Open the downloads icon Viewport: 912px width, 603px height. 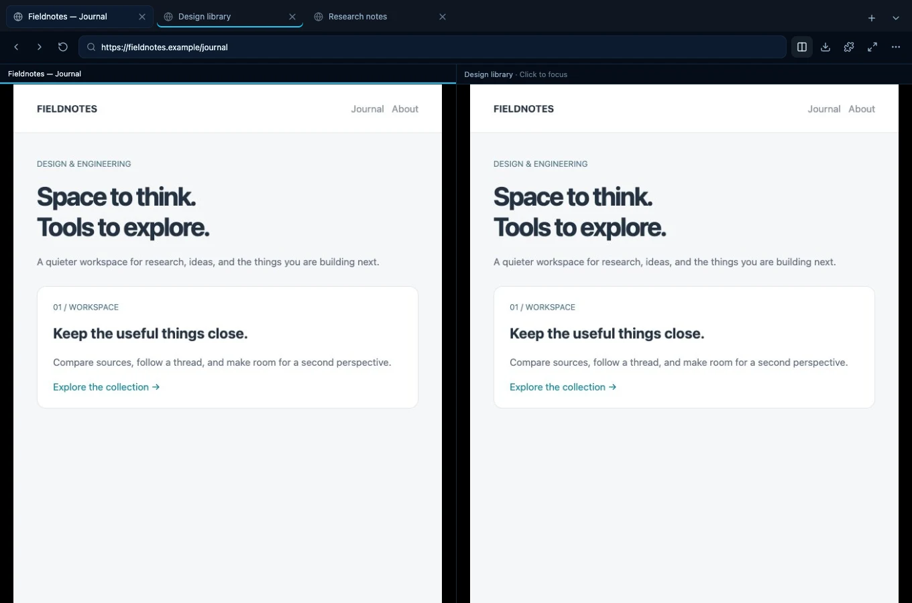click(x=825, y=47)
